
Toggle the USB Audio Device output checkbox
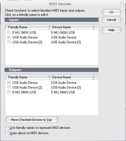click(9, 83)
